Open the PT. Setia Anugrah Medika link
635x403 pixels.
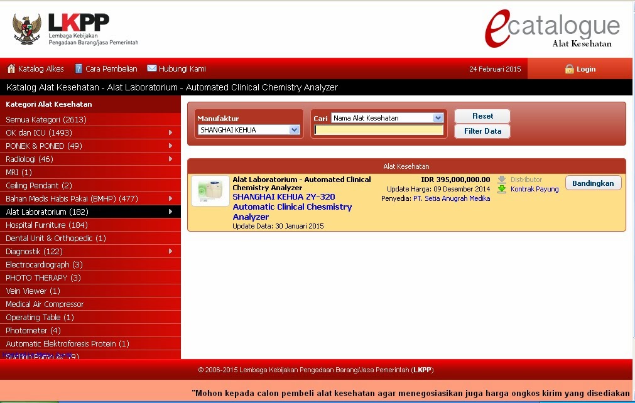[x=452, y=198]
